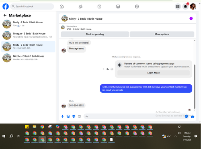
Task: Click the shield icon in scam warning
Action: coord(120,65)
